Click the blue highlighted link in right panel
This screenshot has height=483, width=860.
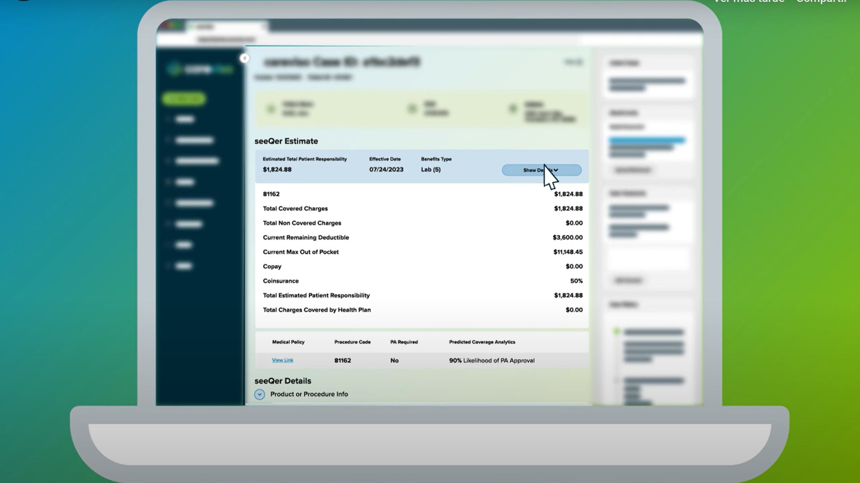[647, 141]
